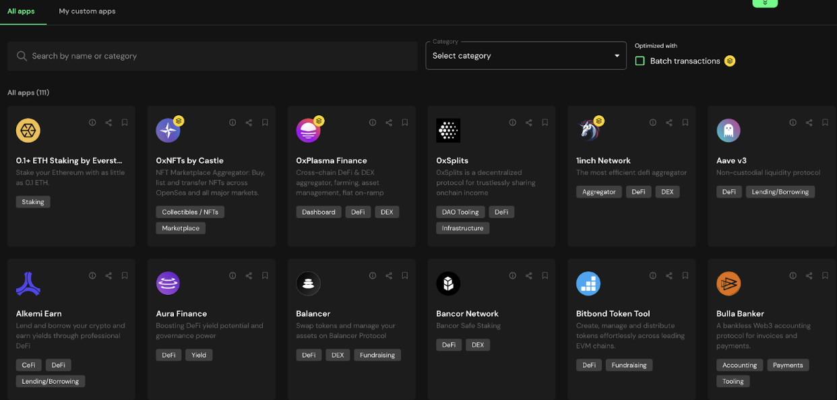
Task: Expand the green chevron at top
Action: point(765,3)
